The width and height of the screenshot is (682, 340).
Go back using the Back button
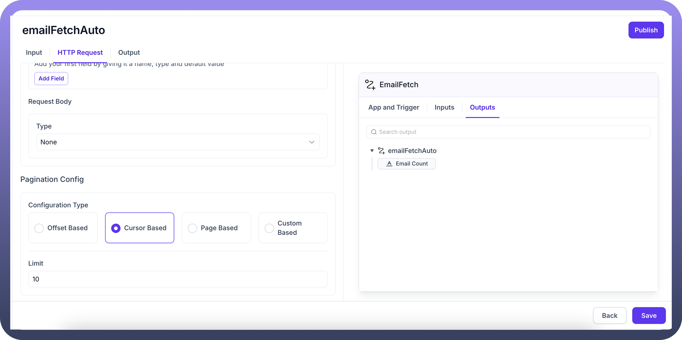click(x=610, y=315)
